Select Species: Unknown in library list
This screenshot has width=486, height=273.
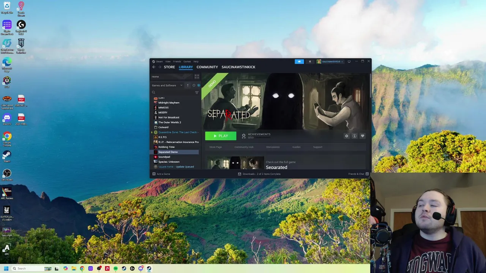[x=175, y=162]
